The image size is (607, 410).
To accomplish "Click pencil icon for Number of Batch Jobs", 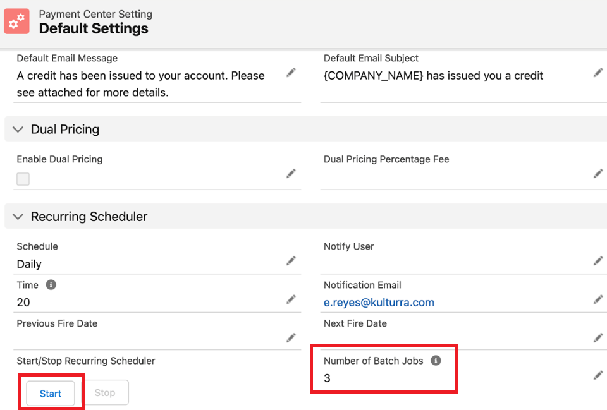I will (598, 375).
